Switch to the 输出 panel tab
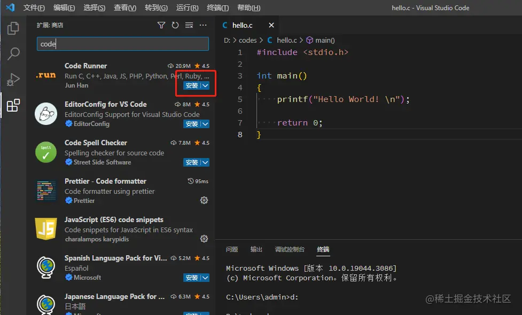The image size is (522, 315). pyautogui.click(x=256, y=249)
